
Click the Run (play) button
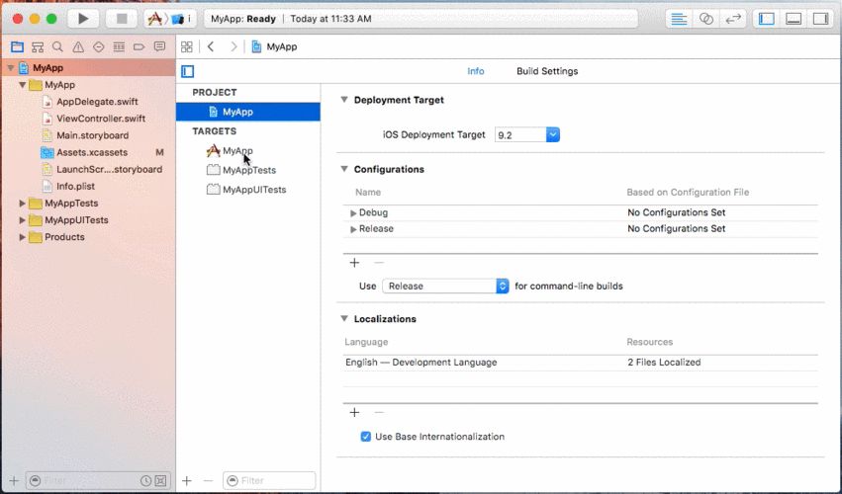point(83,18)
